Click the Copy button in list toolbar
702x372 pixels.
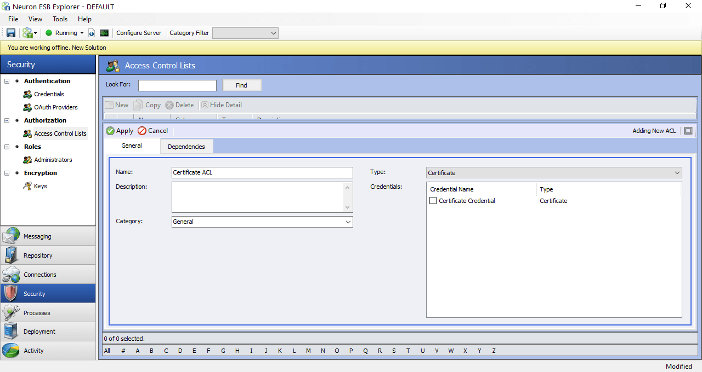tap(148, 105)
